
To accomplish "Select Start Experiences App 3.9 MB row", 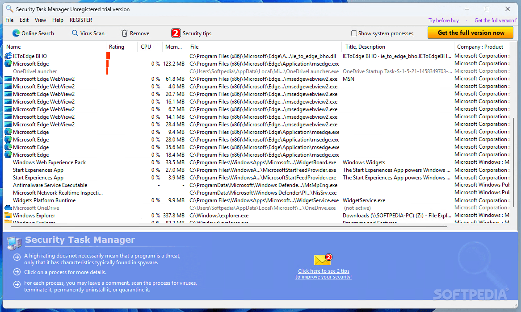I will click(256, 178).
